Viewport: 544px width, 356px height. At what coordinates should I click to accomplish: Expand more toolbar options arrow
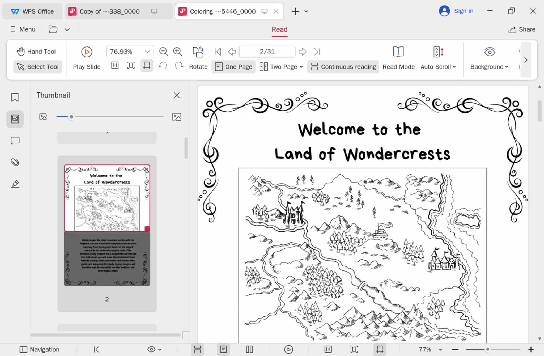[525, 60]
